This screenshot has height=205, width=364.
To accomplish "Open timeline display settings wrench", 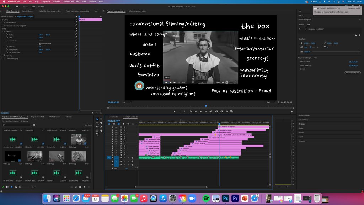I will 128,124.
